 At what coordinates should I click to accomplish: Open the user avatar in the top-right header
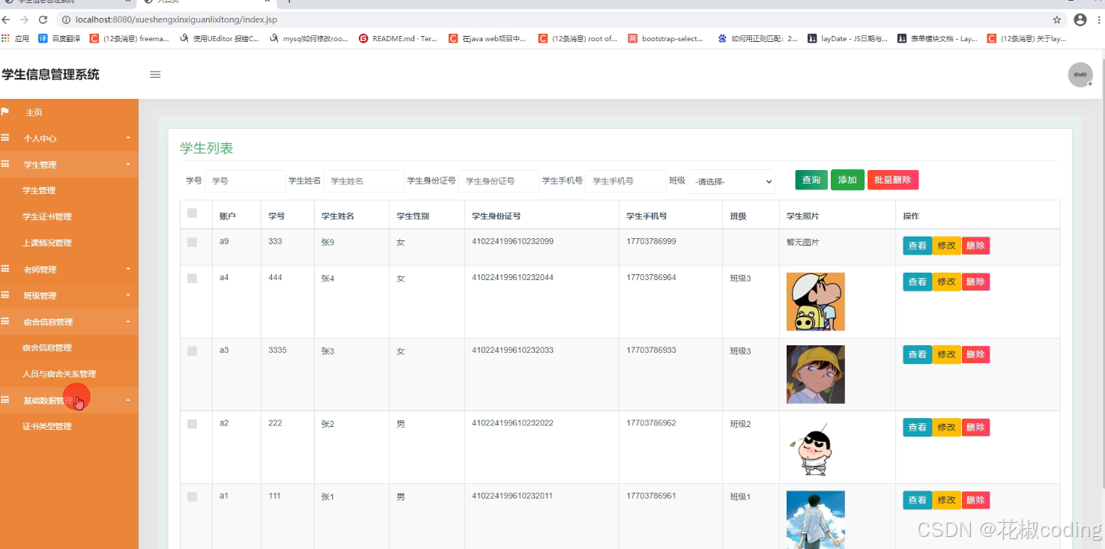click(x=1080, y=75)
